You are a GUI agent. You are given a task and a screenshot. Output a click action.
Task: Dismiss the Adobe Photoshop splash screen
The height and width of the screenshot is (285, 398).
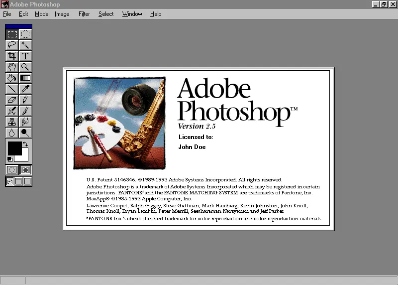pyautogui.click(x=199, y=148)
